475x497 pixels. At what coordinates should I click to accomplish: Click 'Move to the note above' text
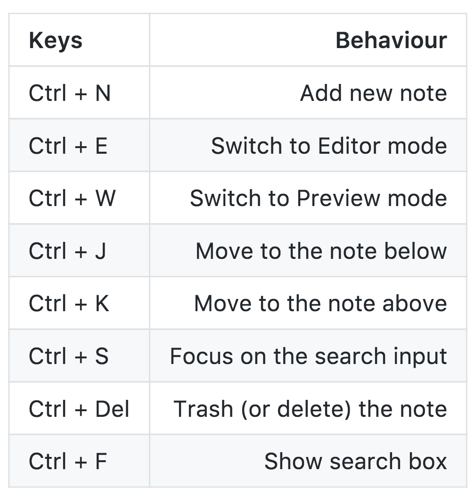point(320,303)
